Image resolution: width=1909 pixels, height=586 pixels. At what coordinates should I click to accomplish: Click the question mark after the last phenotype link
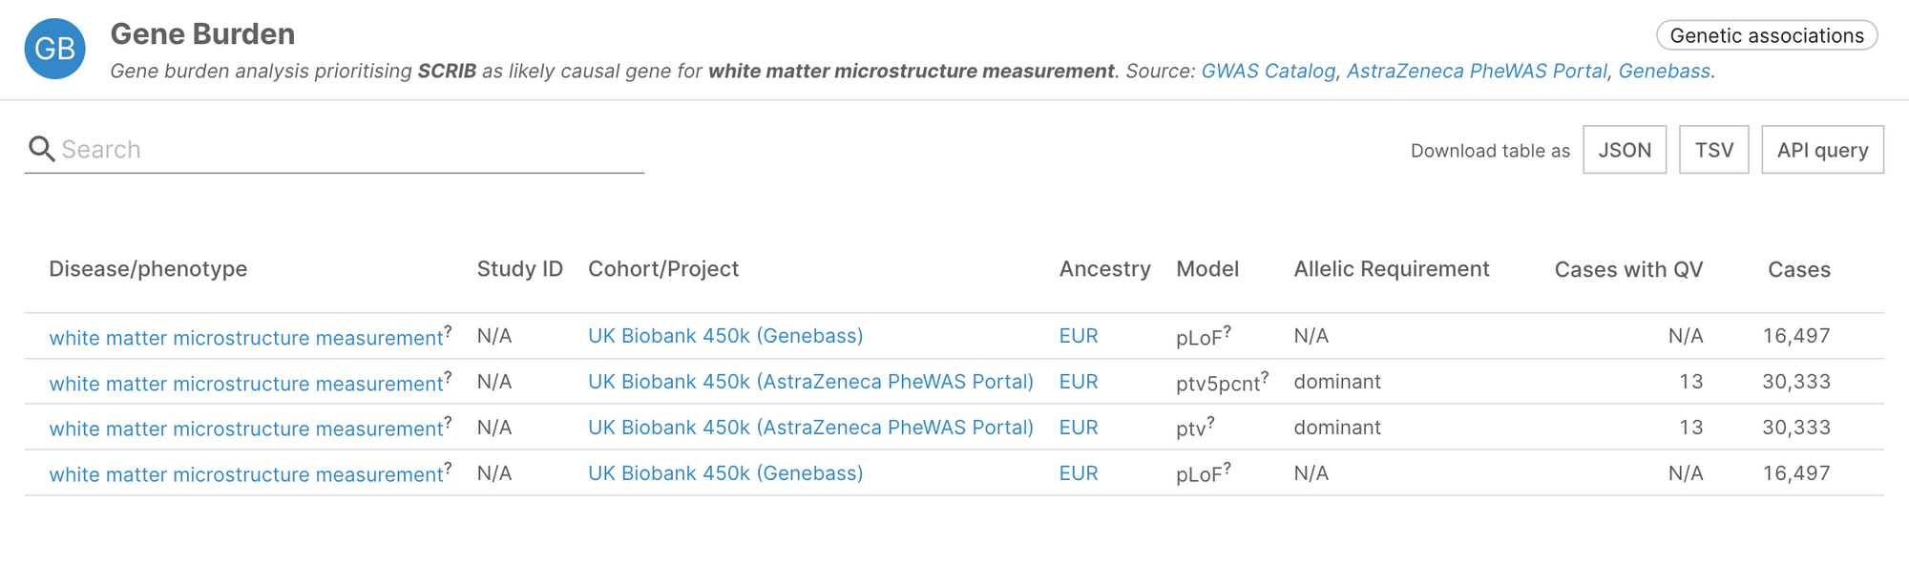tap(448, 468)
